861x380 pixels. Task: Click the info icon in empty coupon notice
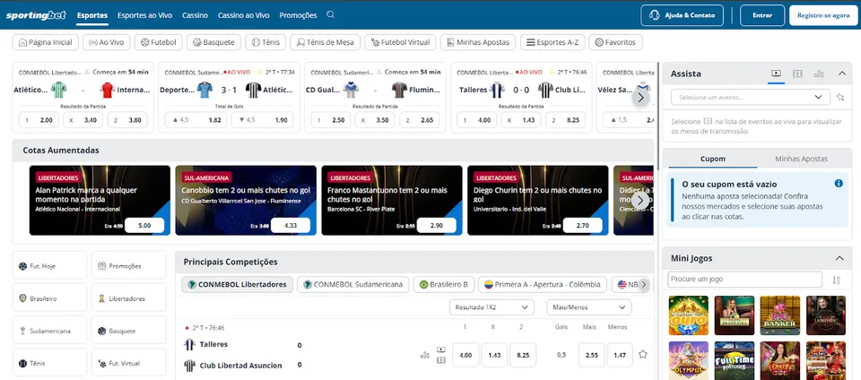click(x=839, y=184)
